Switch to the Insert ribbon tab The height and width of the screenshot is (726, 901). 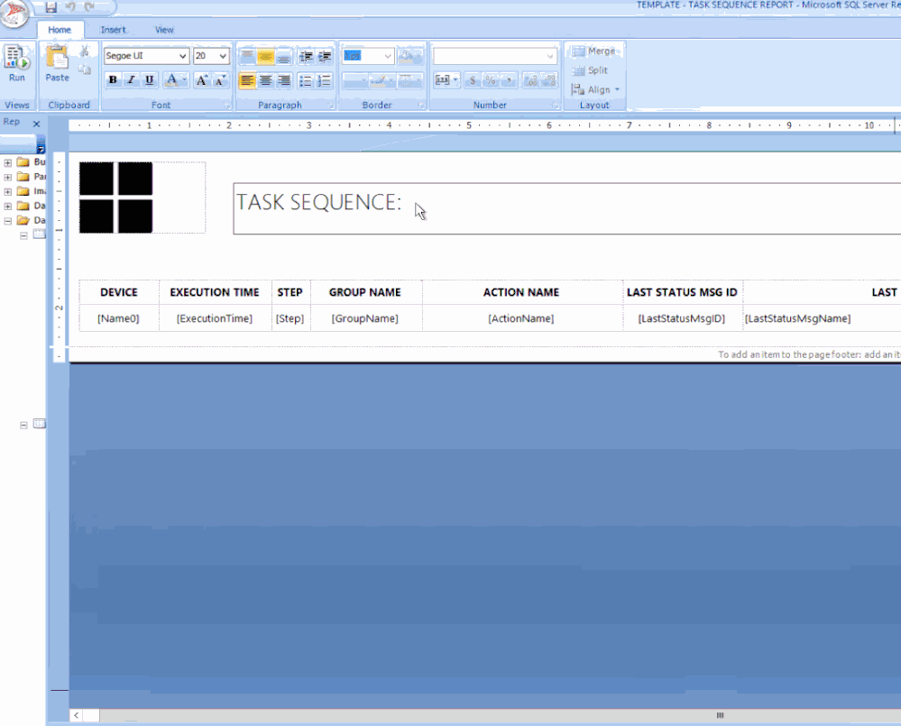(x=113, y=30)
